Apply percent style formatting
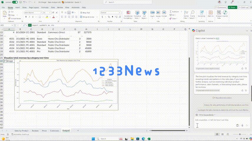The width and height of the screenshot is (252, 141). (x=109, y=17)
